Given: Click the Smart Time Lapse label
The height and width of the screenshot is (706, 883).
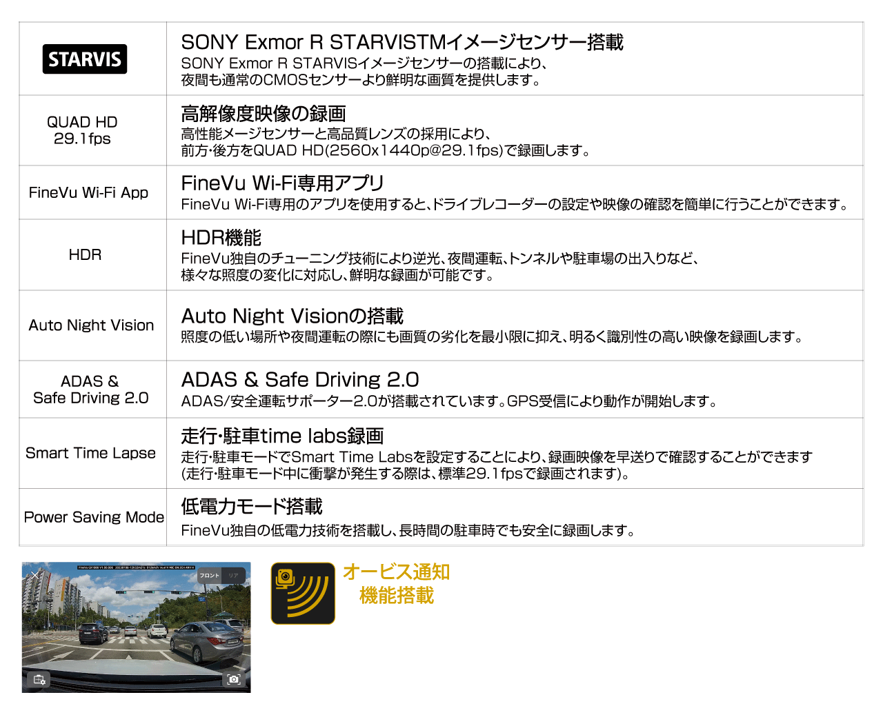Looking at the screenshot, I should tap(90, 453).
